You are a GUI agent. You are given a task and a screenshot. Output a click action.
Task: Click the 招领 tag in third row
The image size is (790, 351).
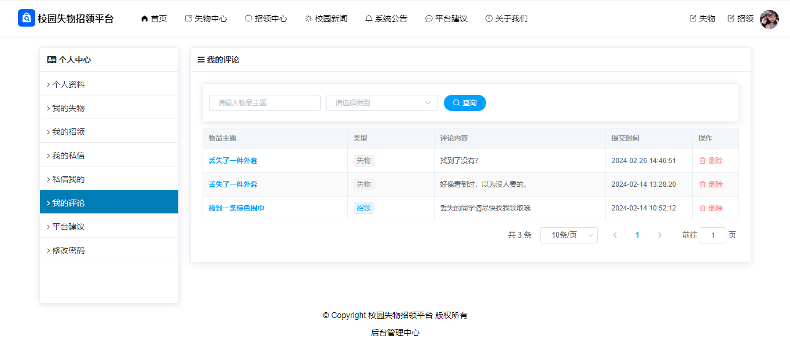pyautogui.click(x=364, y=208)
